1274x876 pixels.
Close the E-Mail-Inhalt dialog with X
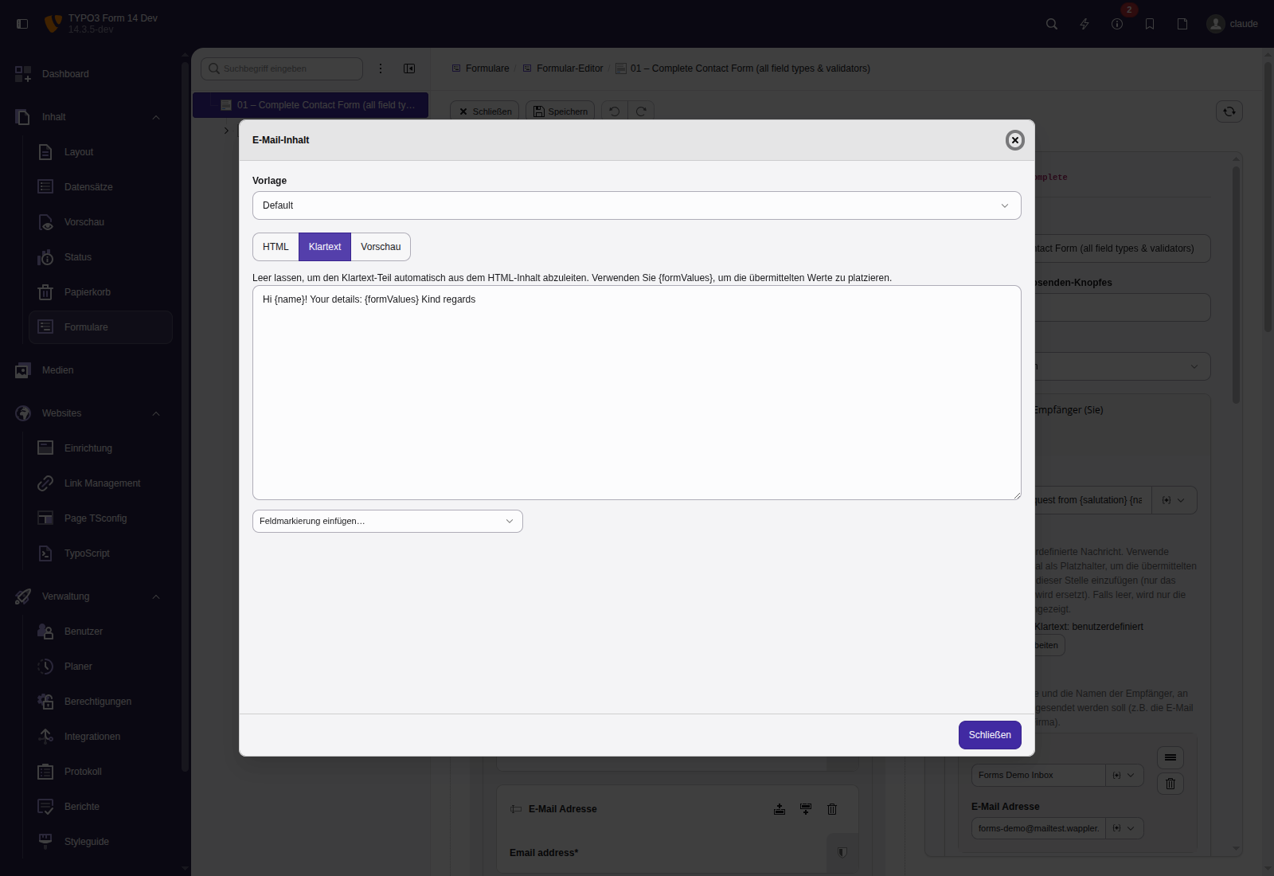(x=1014, y=140)
